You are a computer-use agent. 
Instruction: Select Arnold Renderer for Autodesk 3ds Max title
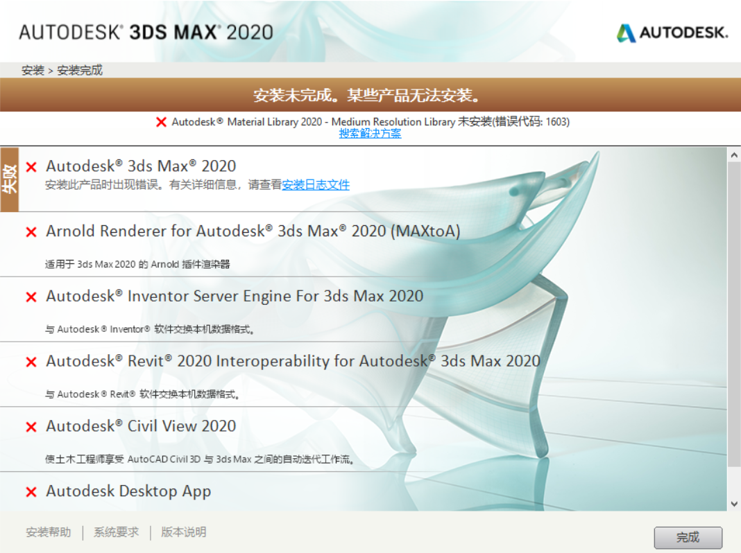[x=253, y=231]
